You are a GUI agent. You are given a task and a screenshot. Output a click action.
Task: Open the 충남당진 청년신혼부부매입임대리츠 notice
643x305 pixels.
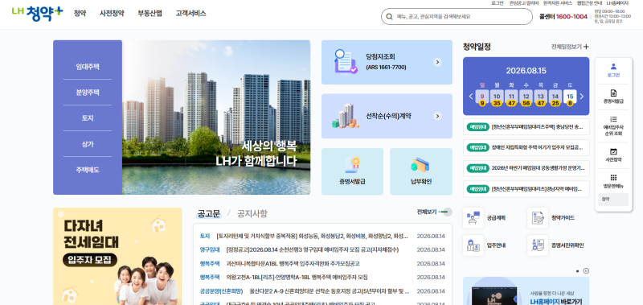526,127
